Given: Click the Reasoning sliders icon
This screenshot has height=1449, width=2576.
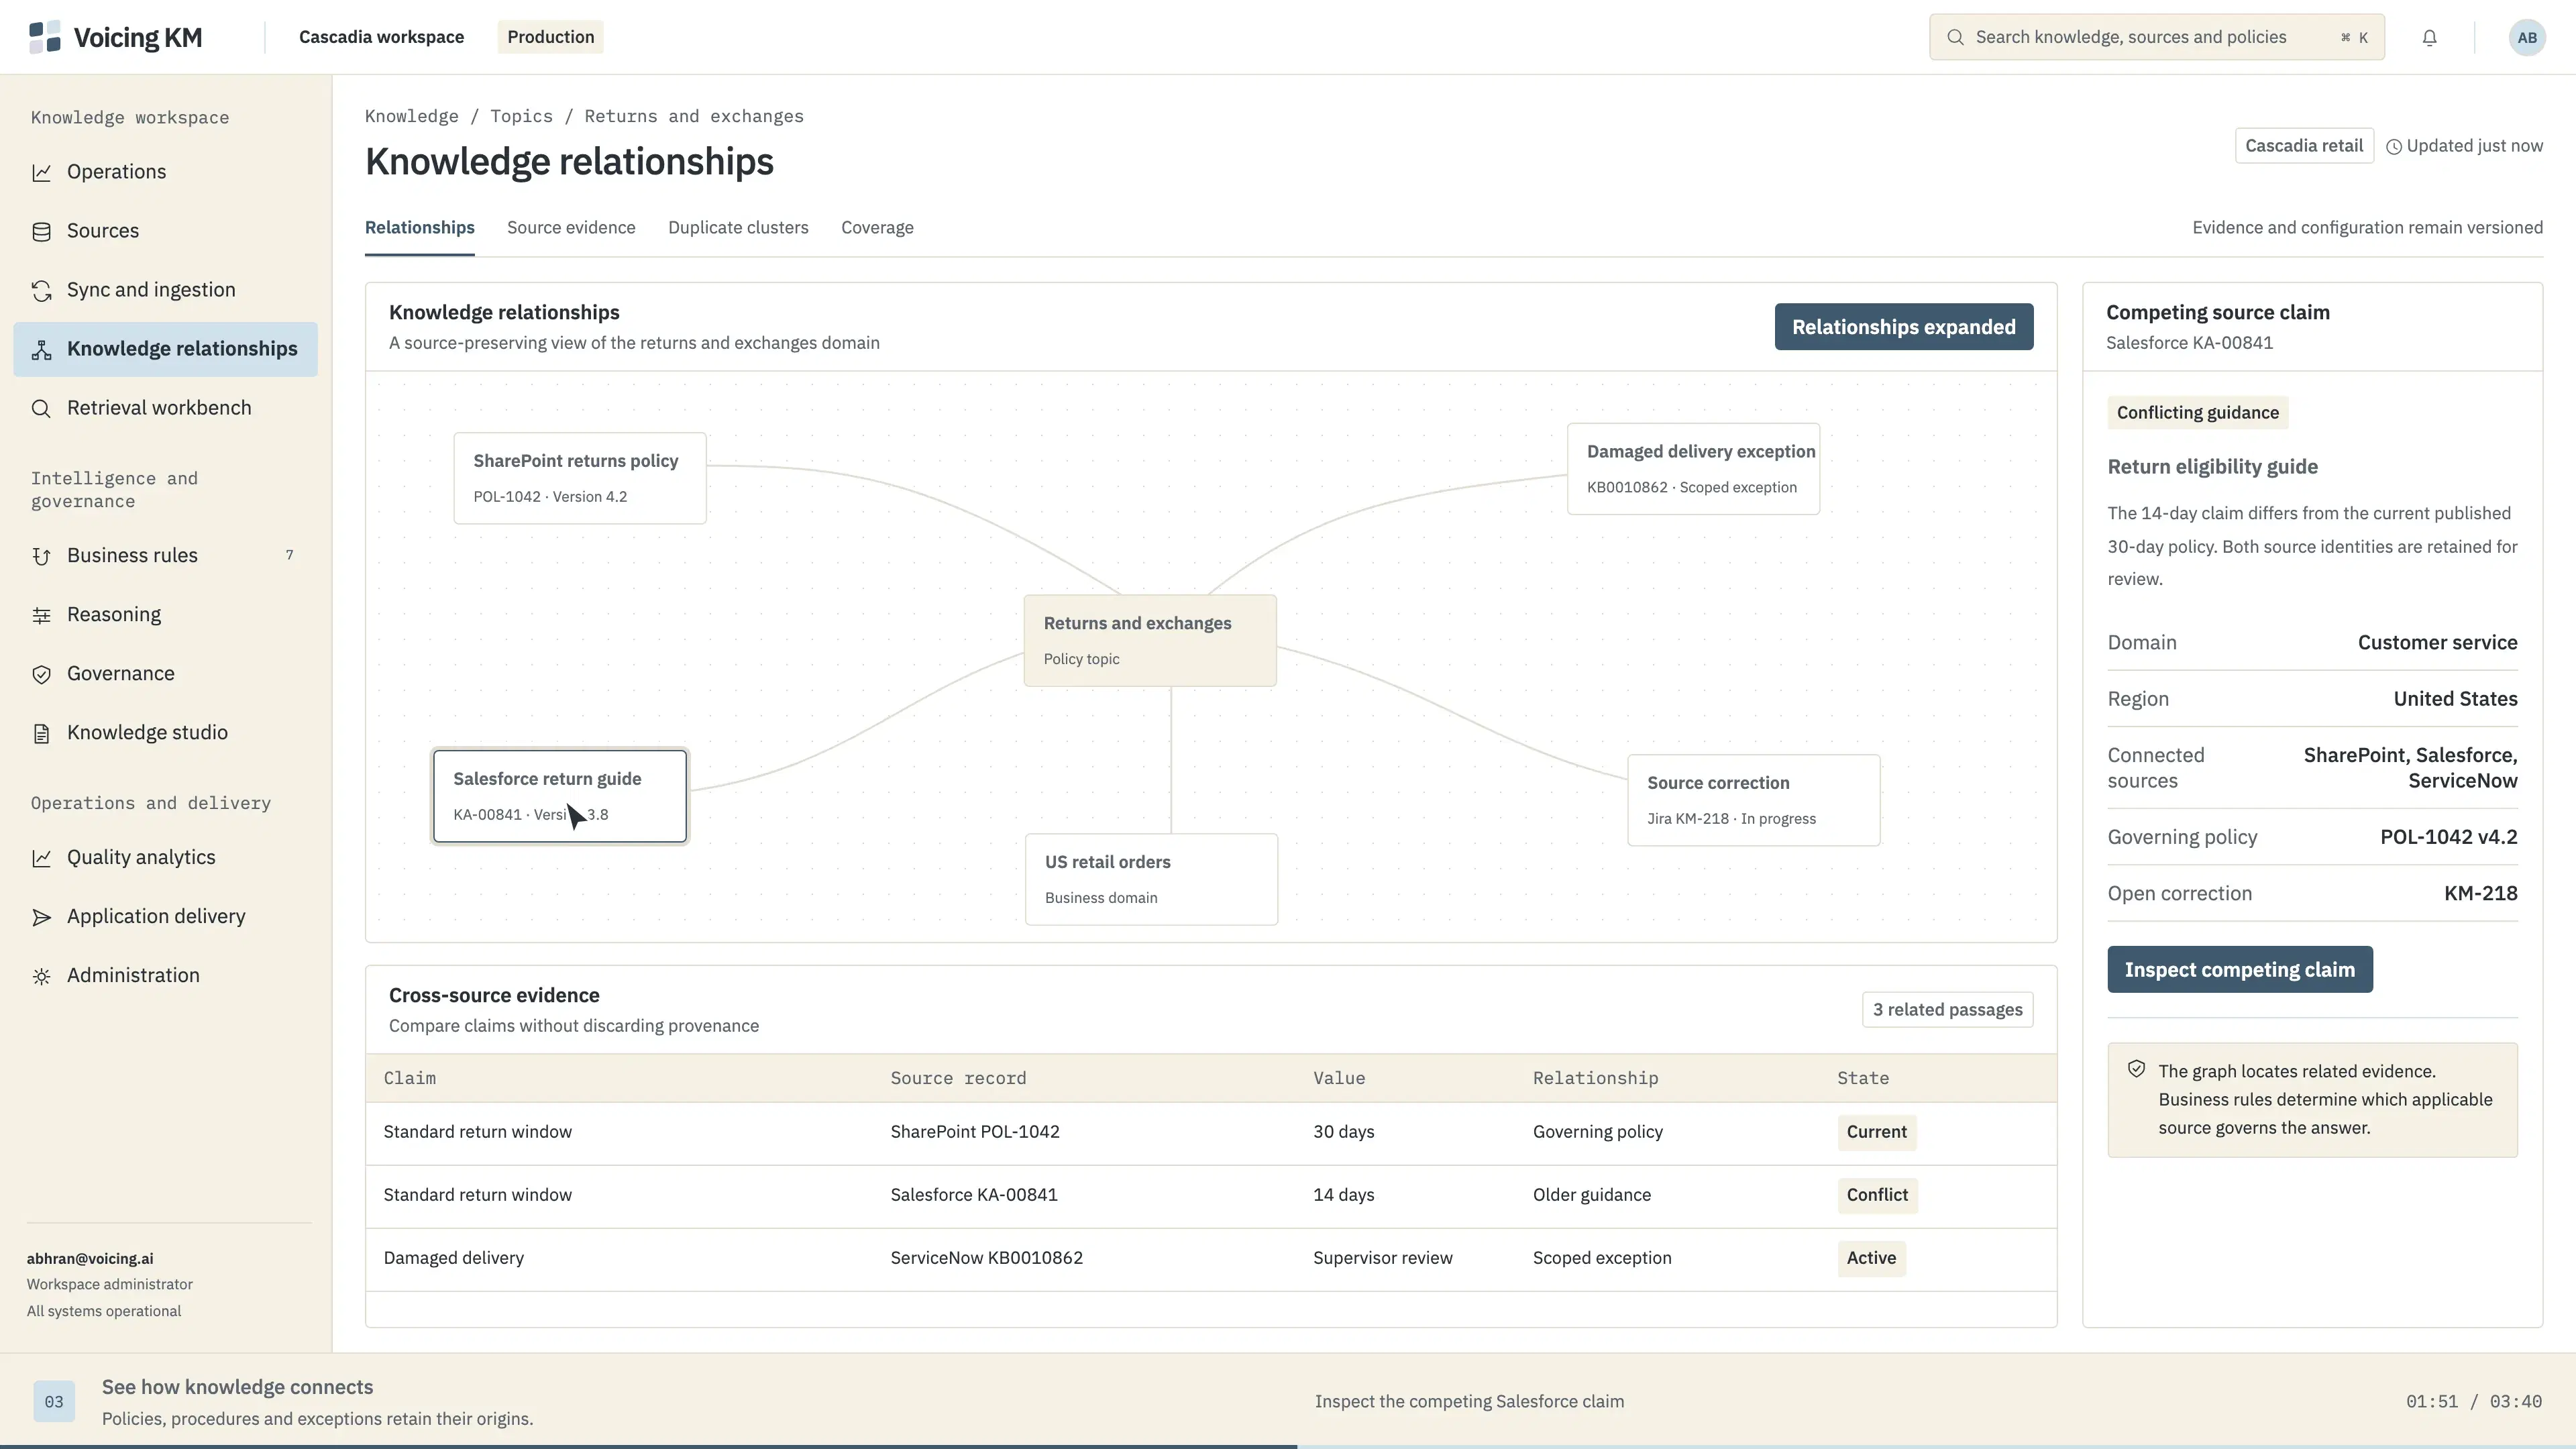Looking at the screenshot, I should pyautogui.click(x=41, y=615).
